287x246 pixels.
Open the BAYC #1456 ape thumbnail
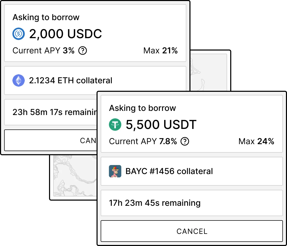point(115,171)
